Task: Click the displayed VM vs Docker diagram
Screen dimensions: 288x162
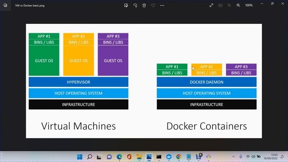Action: click(144, 81)
